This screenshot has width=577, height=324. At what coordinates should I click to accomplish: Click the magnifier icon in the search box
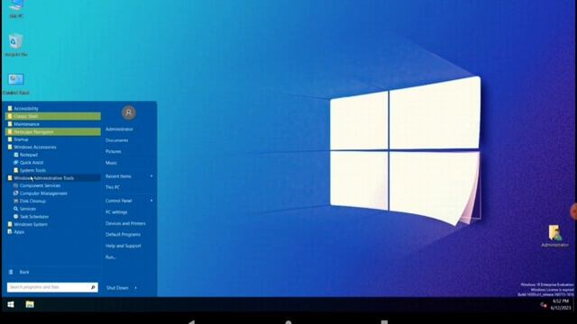coord(93,287)
